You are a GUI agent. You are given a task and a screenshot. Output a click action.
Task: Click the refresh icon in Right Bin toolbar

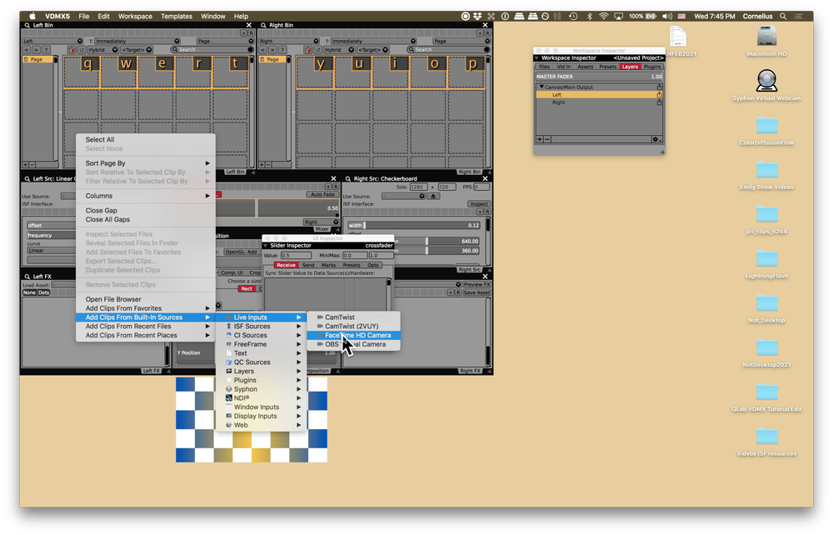[317, 49]
